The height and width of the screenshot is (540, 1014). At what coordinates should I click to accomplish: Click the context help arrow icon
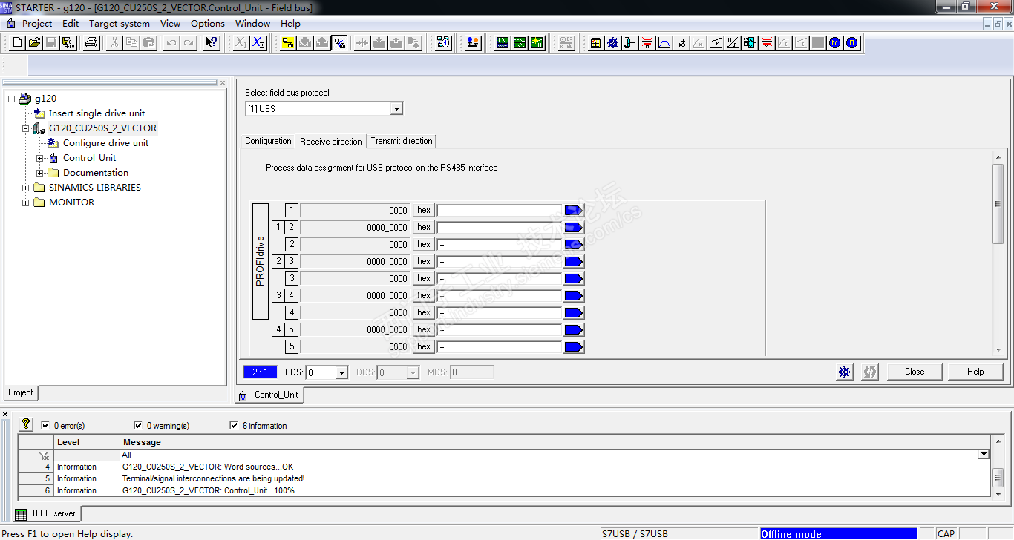pos(212,43)
